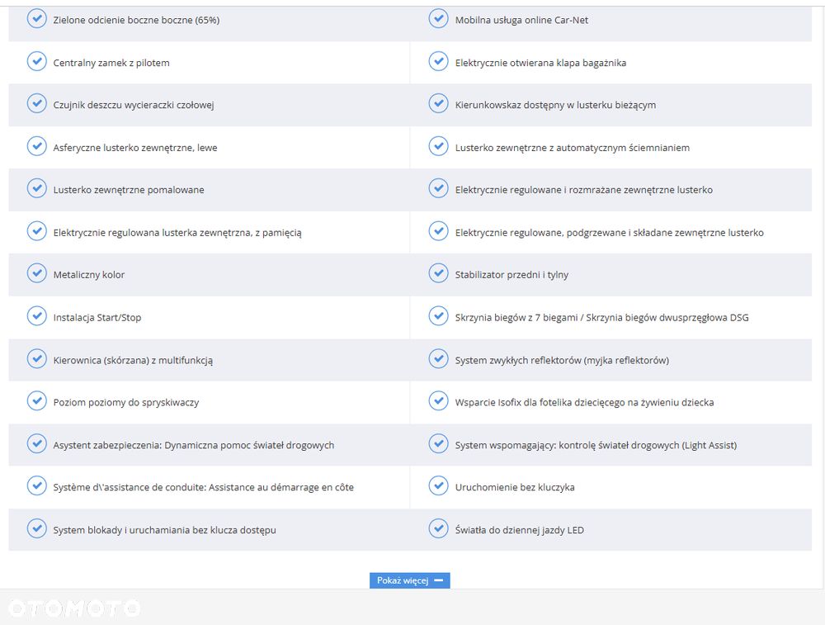Click the minus icon on Pokaż więcej
The image size is (825, 625).
point(439,580)
